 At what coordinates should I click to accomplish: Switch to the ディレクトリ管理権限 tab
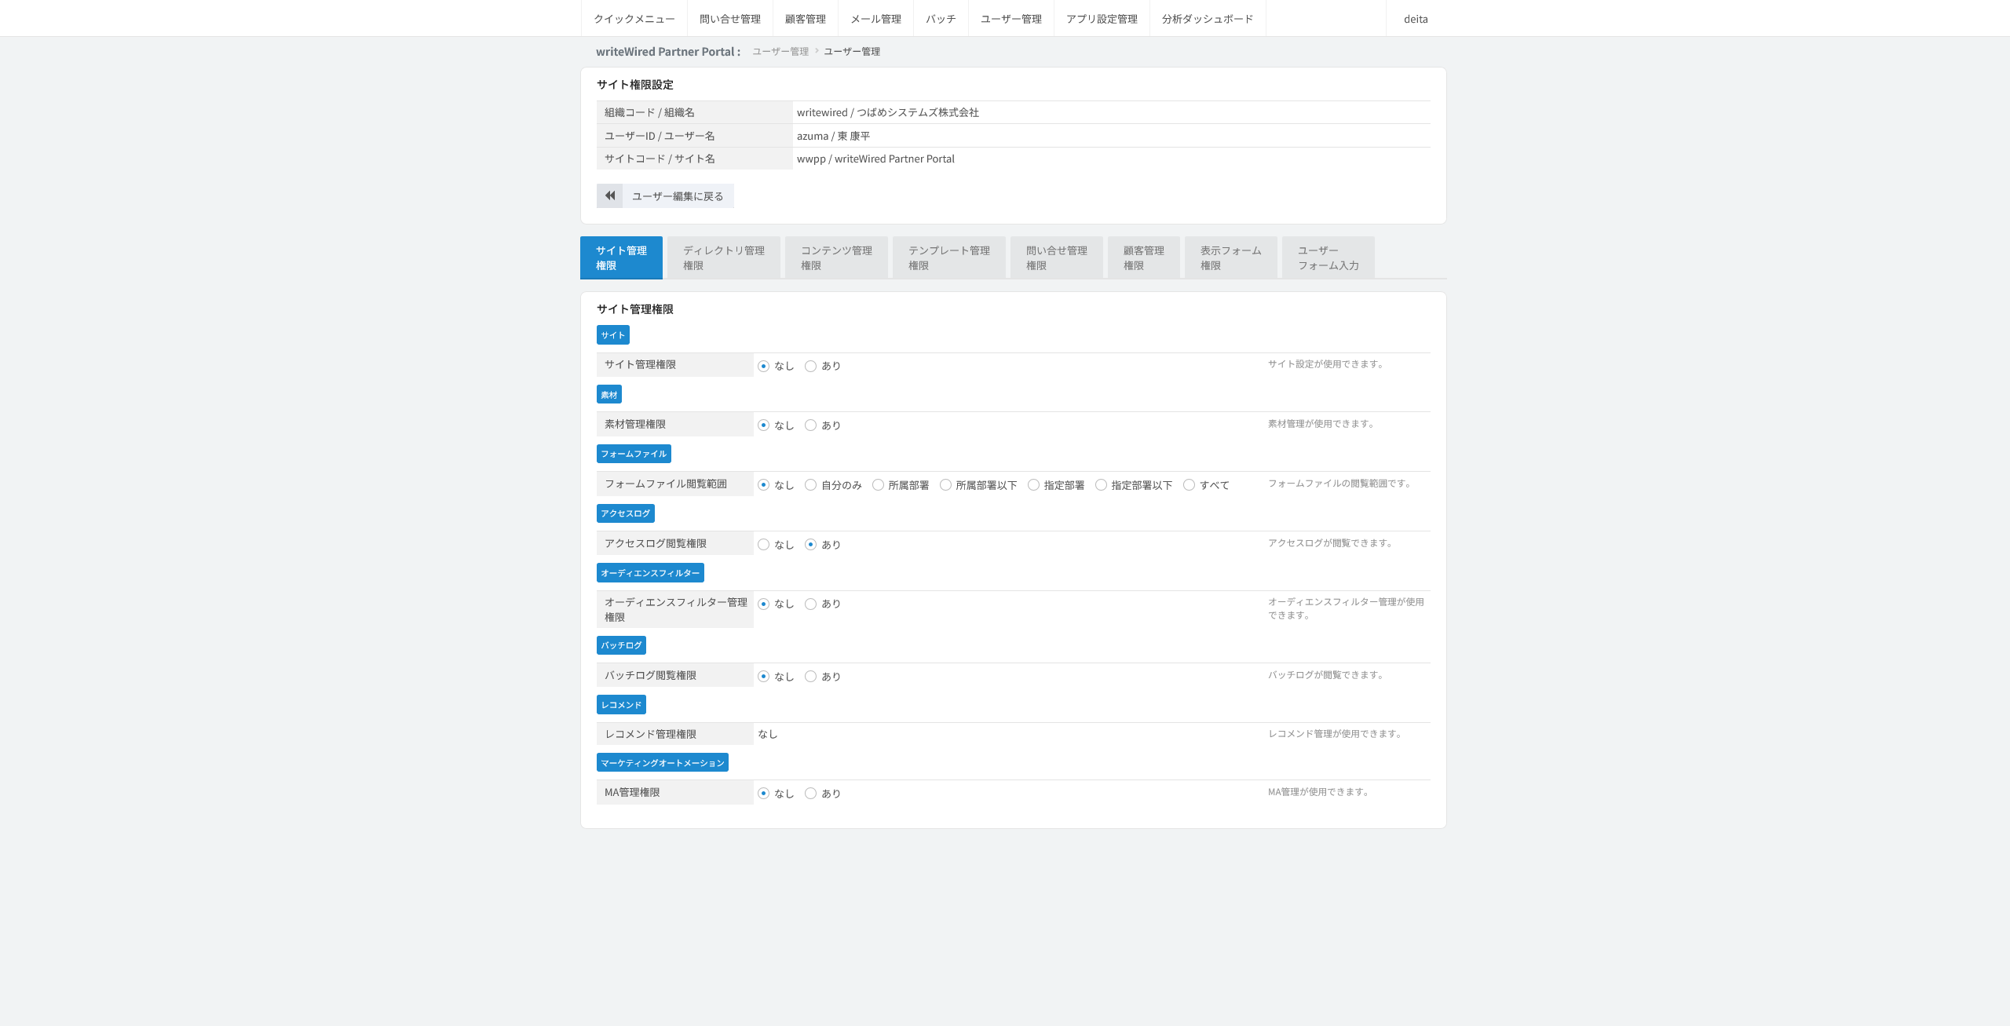click(724, 257)
